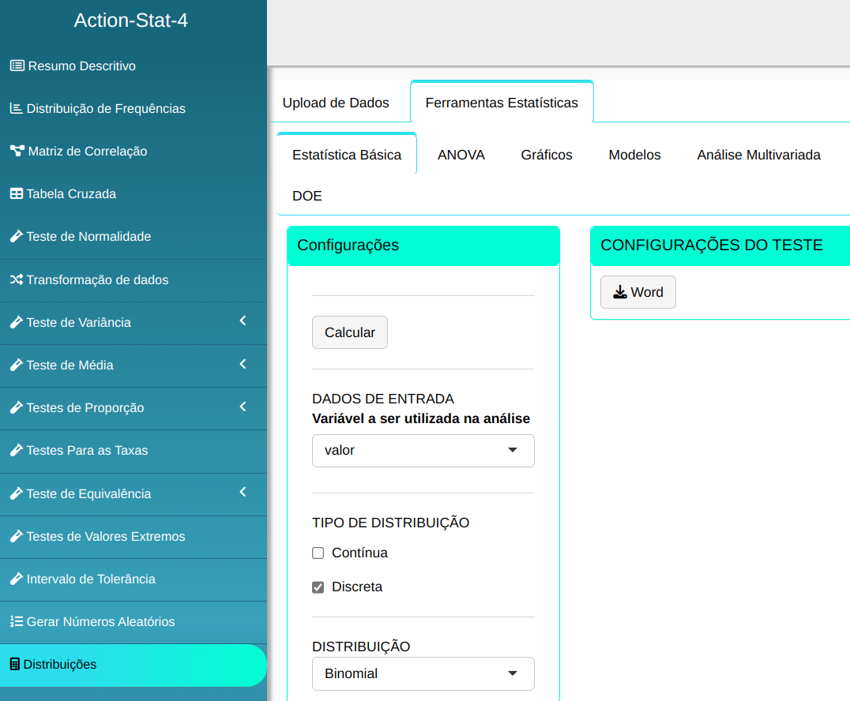Download results with the Word button
The width and height of the screenshot is (850, 701).
637,292
